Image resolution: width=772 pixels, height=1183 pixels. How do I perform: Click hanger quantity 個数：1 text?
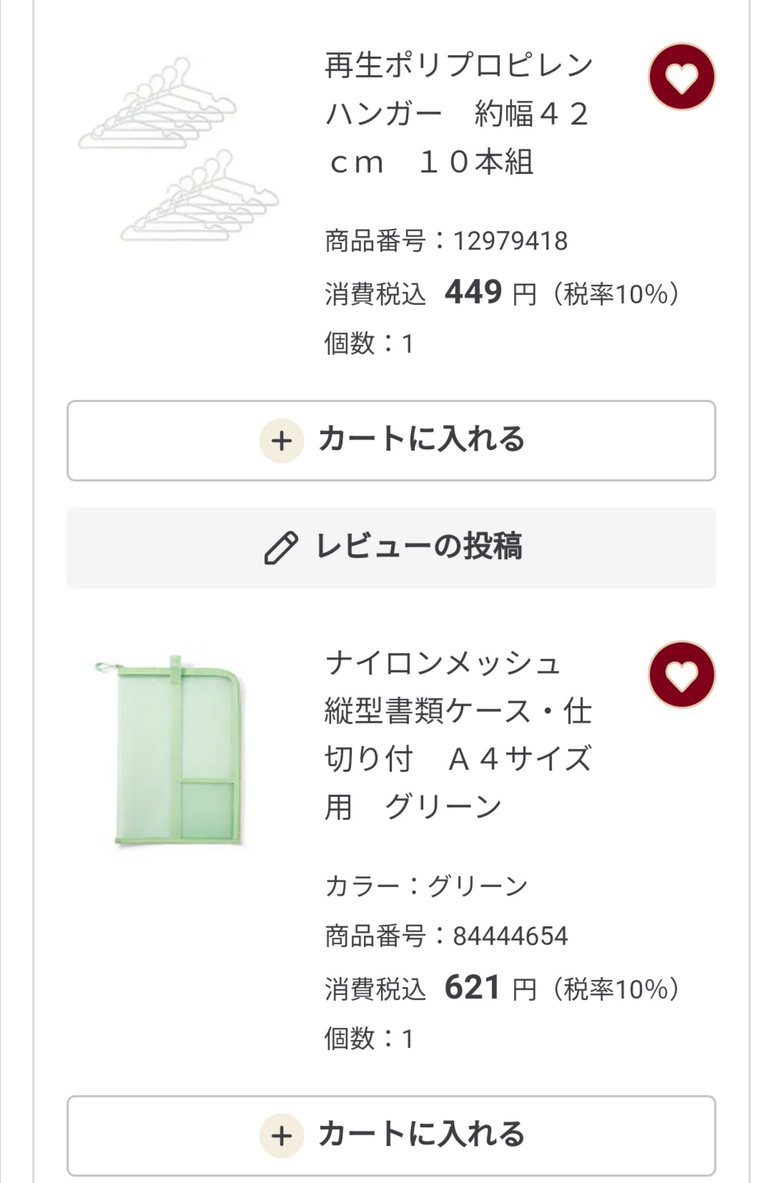coord(369,343)
